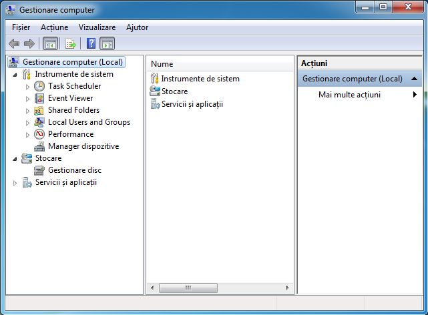Select the Event Viewer tree label

(70, 98)
